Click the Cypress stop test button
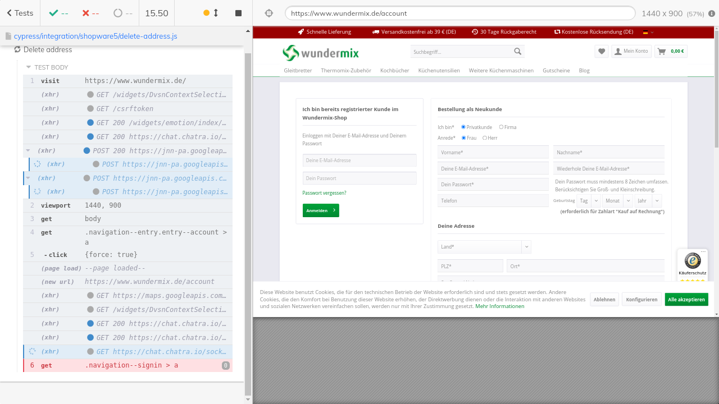Viewport: 719px width, 404px height. click(x=238, y=13)
